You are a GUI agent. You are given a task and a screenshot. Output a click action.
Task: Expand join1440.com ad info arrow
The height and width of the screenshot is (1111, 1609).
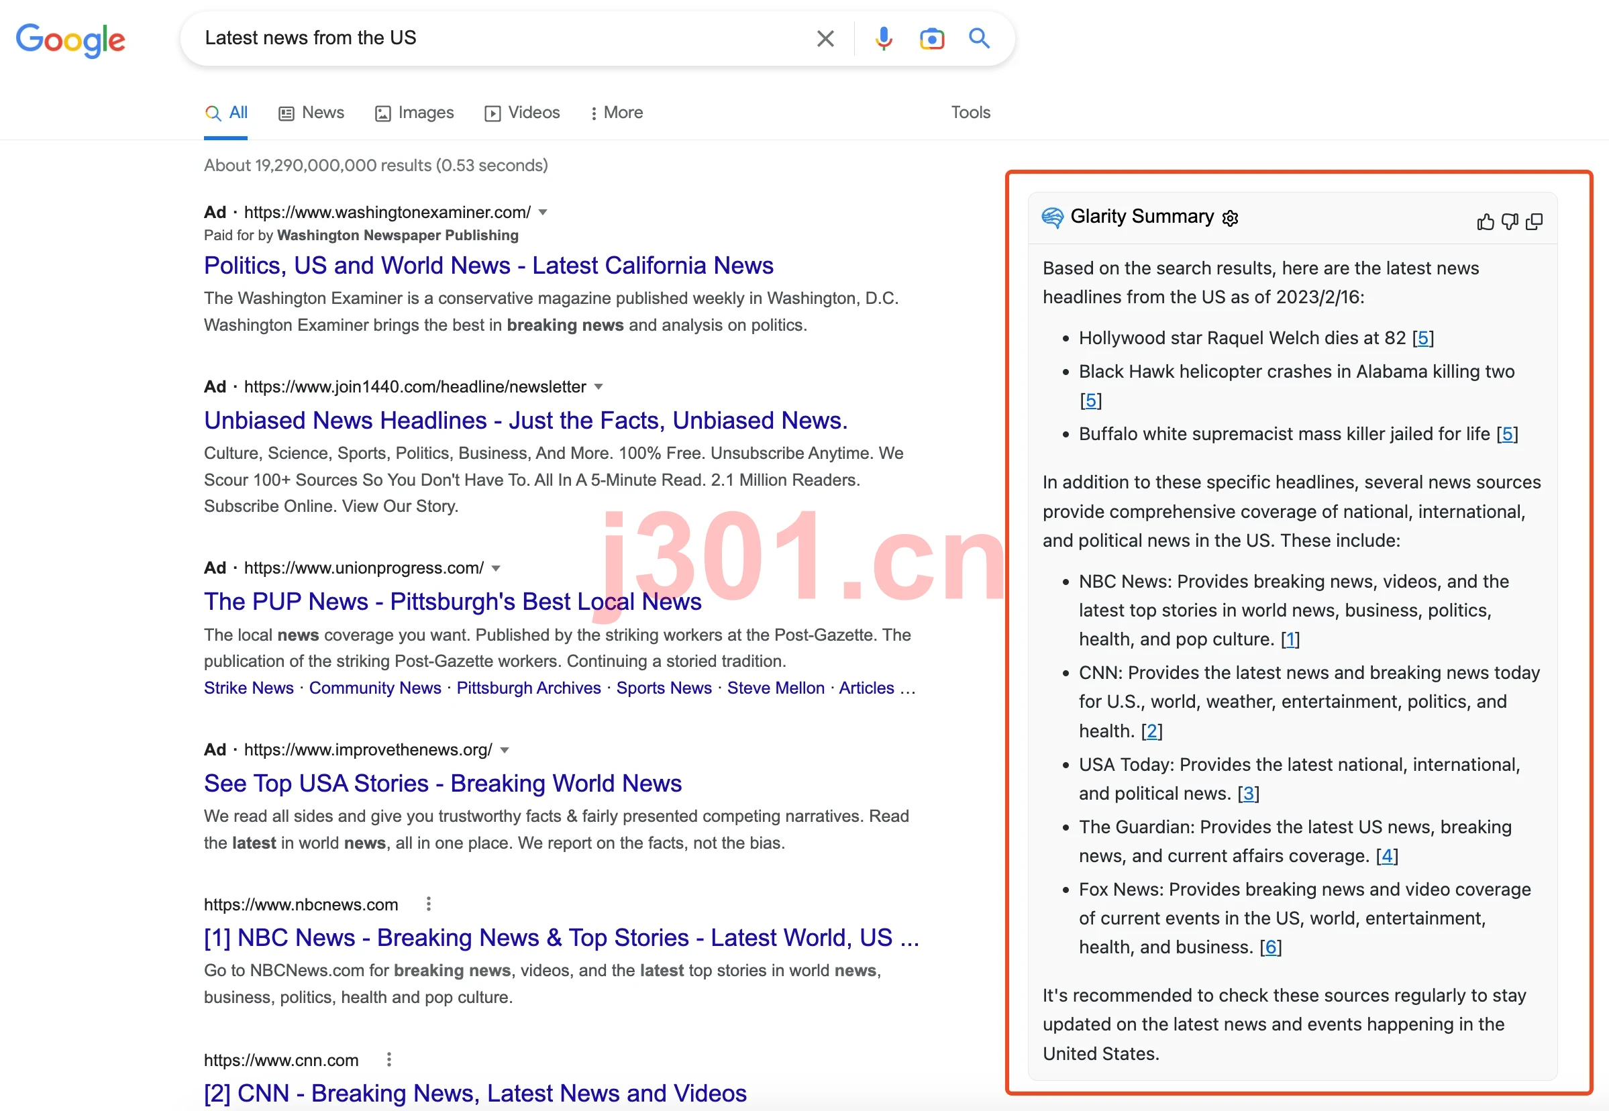click(598, 386)
